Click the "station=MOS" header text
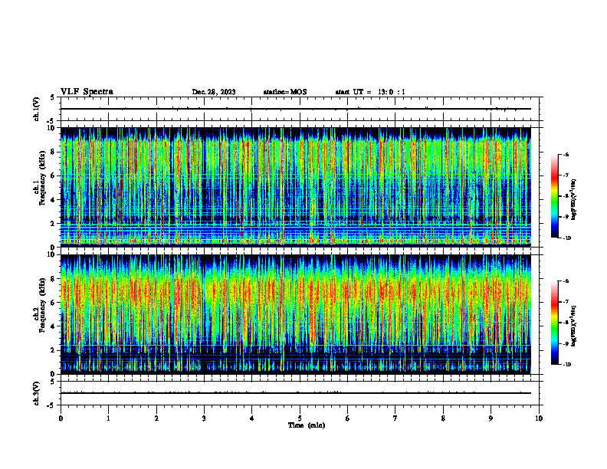This screenshot has height=469, width=607. [x=285, y=92]
